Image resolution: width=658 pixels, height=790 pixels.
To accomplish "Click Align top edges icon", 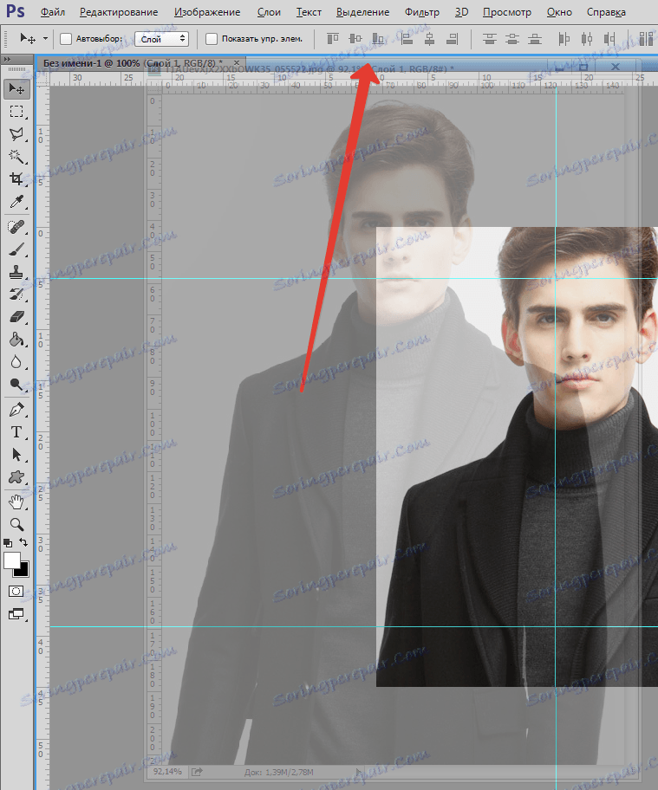I will click(333, 39).
